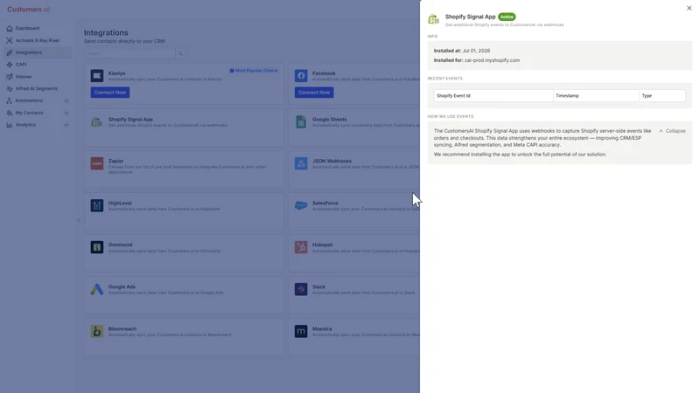Click the CAPI sidebar icon
Screen dimensions: 700x393
point(10,65)
